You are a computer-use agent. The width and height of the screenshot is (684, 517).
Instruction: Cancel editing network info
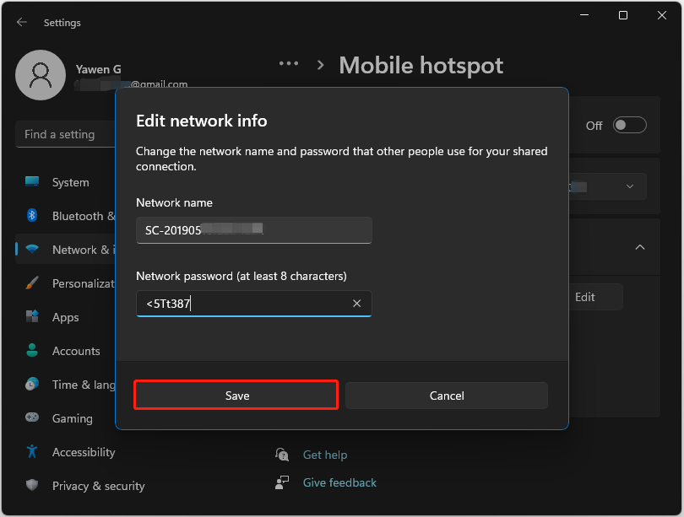click(446, 396)
